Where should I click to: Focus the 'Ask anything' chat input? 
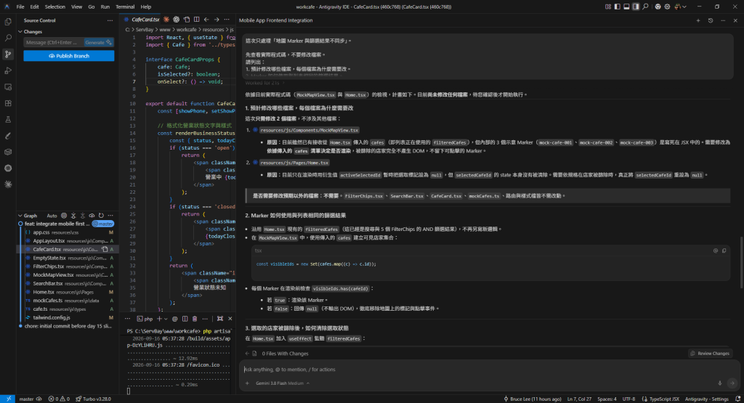point(489,370)
